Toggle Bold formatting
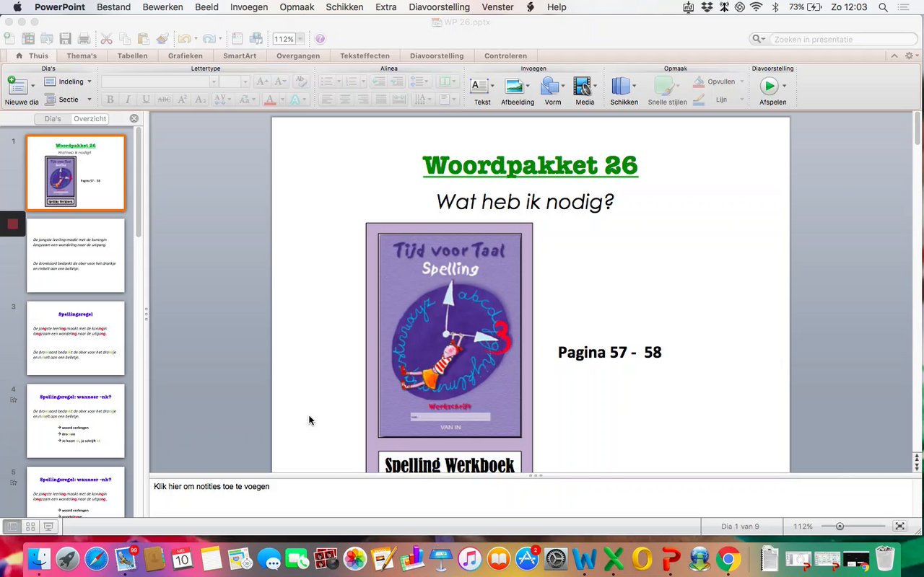924x577 pixels. point(110,100)
